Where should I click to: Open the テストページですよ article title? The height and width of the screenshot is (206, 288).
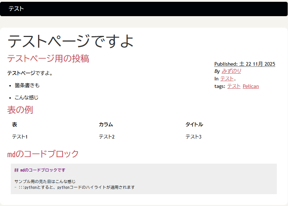click(70, 41)
